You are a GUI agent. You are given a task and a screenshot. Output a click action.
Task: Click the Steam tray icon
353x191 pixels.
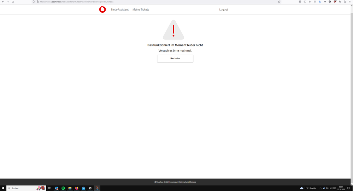pyautogui.click(x=324, y=188)
